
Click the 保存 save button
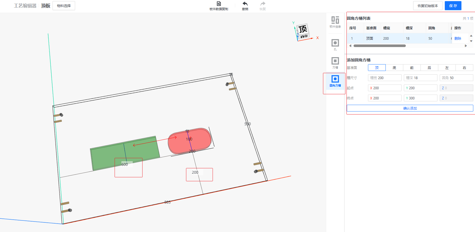coord(453,6)
